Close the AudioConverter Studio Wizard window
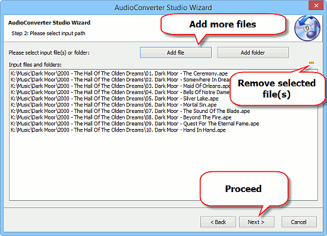 click(x=316, y=5)
